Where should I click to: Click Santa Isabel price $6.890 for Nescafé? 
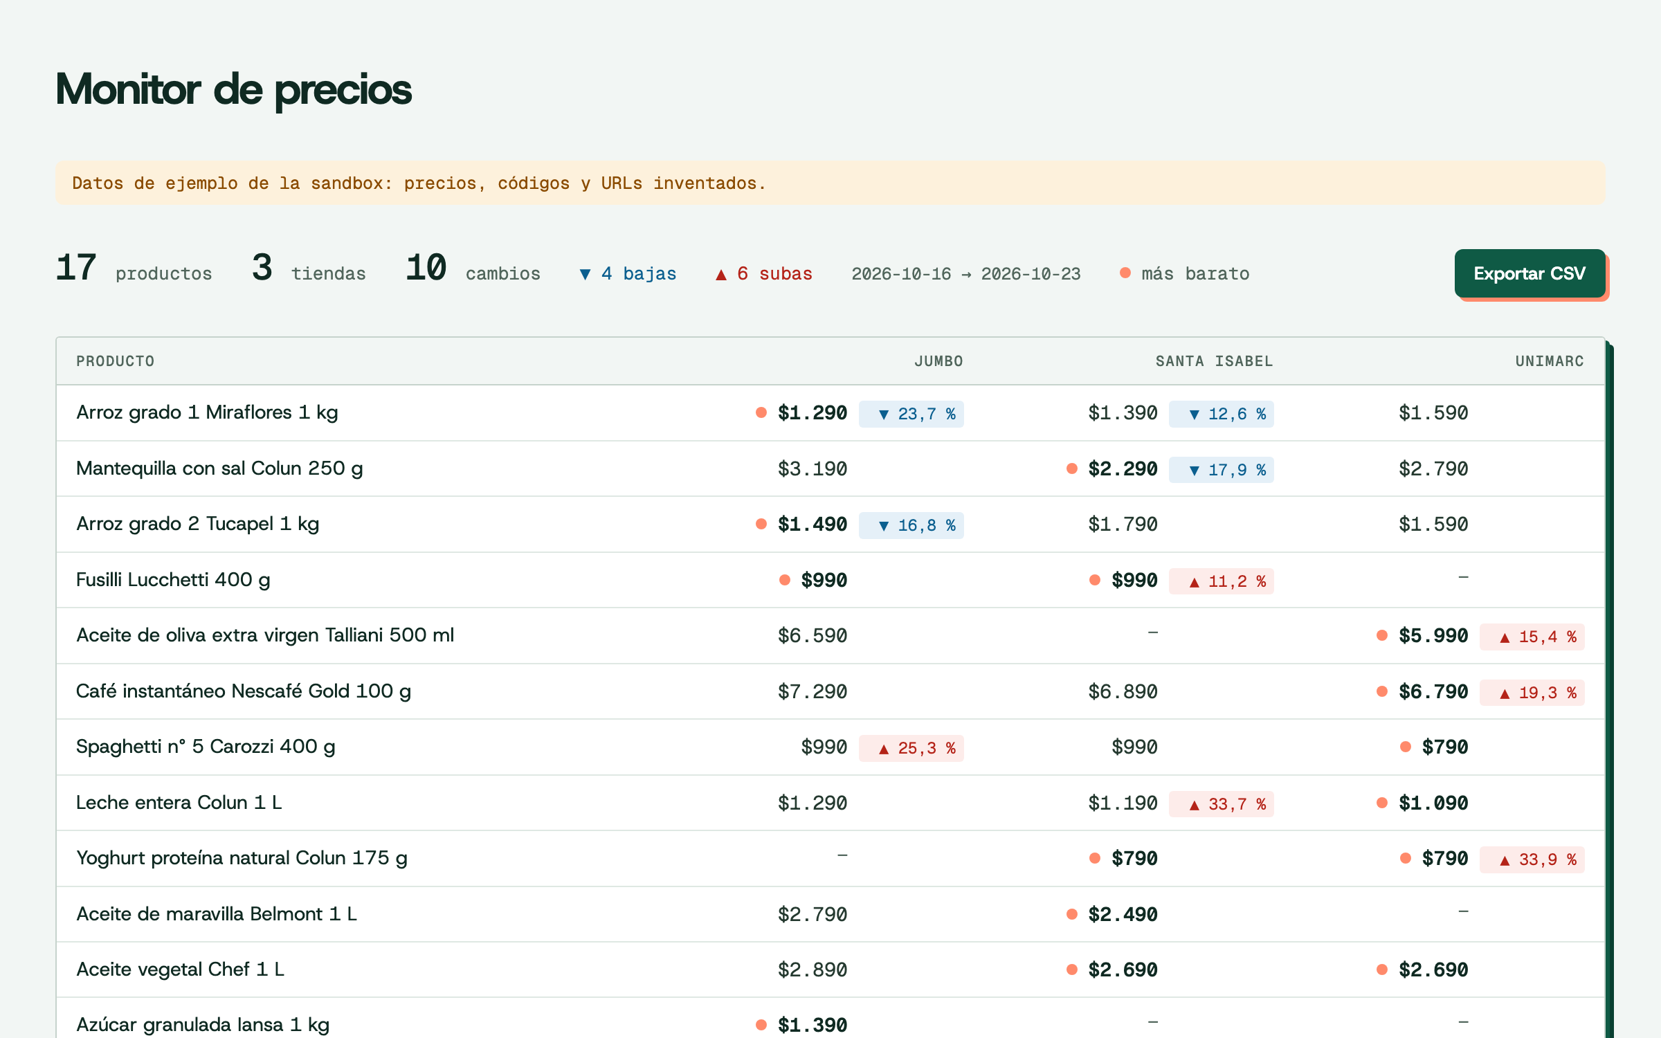(1123, 692)
